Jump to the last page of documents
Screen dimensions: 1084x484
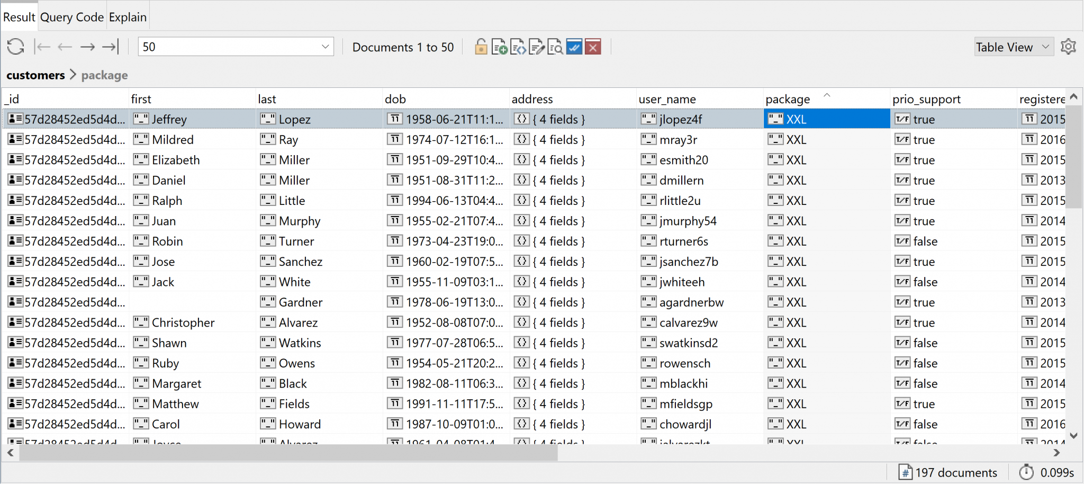coord(110,47)
